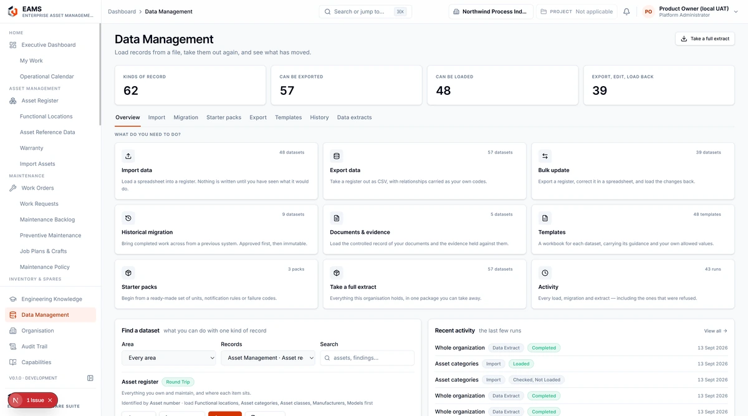Open the Records dropdown for Asset Management
The width and height of the screenshot is (748, 416).
[x=268, y=358]
